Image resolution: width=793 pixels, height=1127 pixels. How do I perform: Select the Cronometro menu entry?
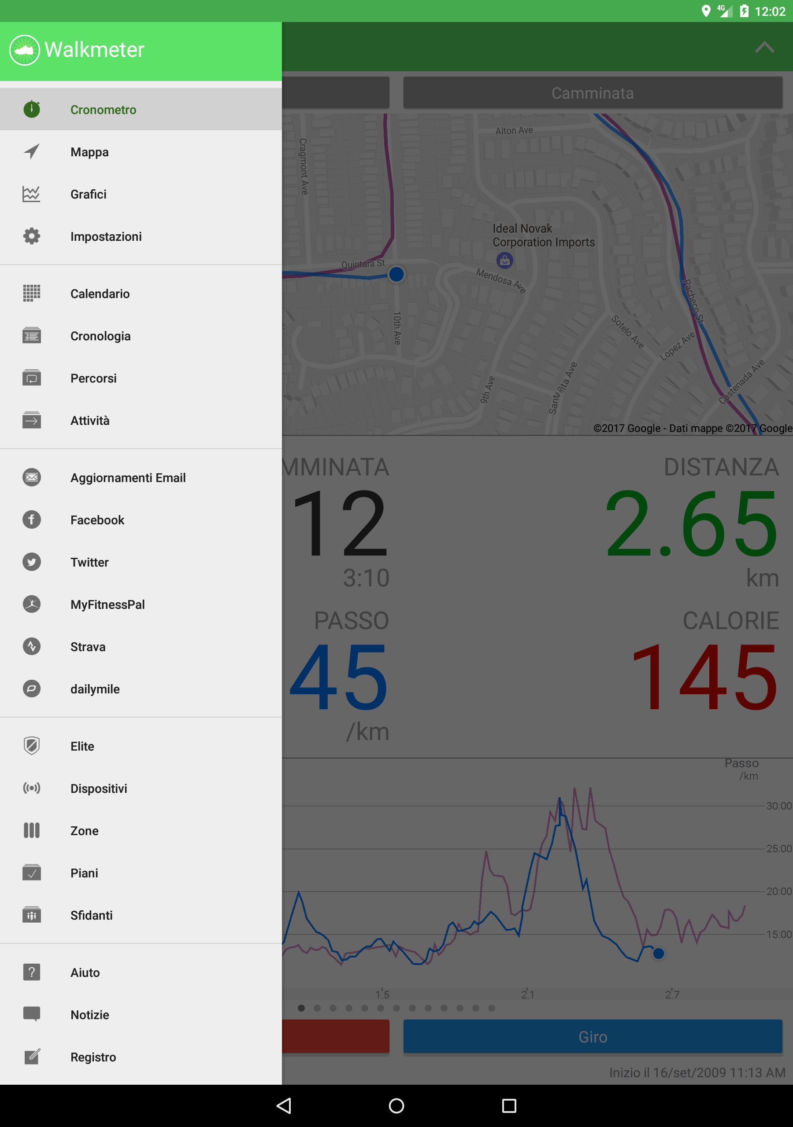coord(141,109)
